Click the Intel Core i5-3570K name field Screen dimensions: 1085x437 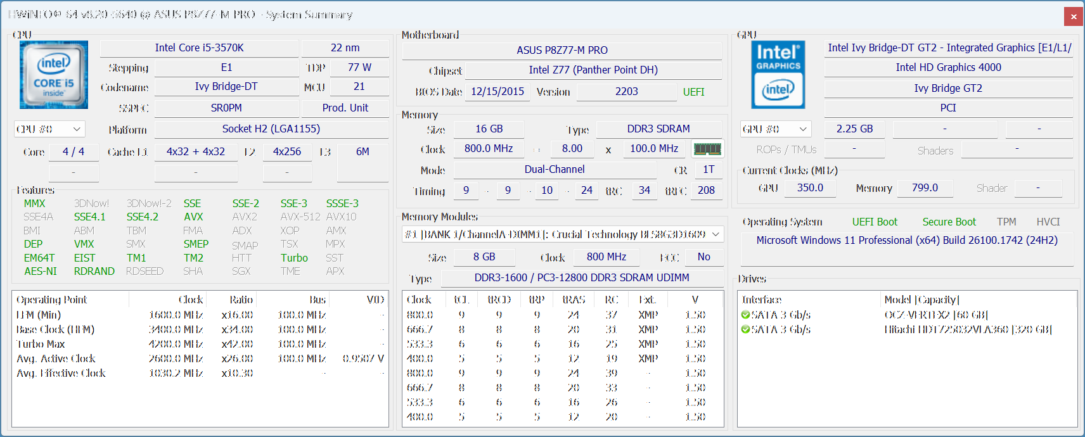[199, 48]
